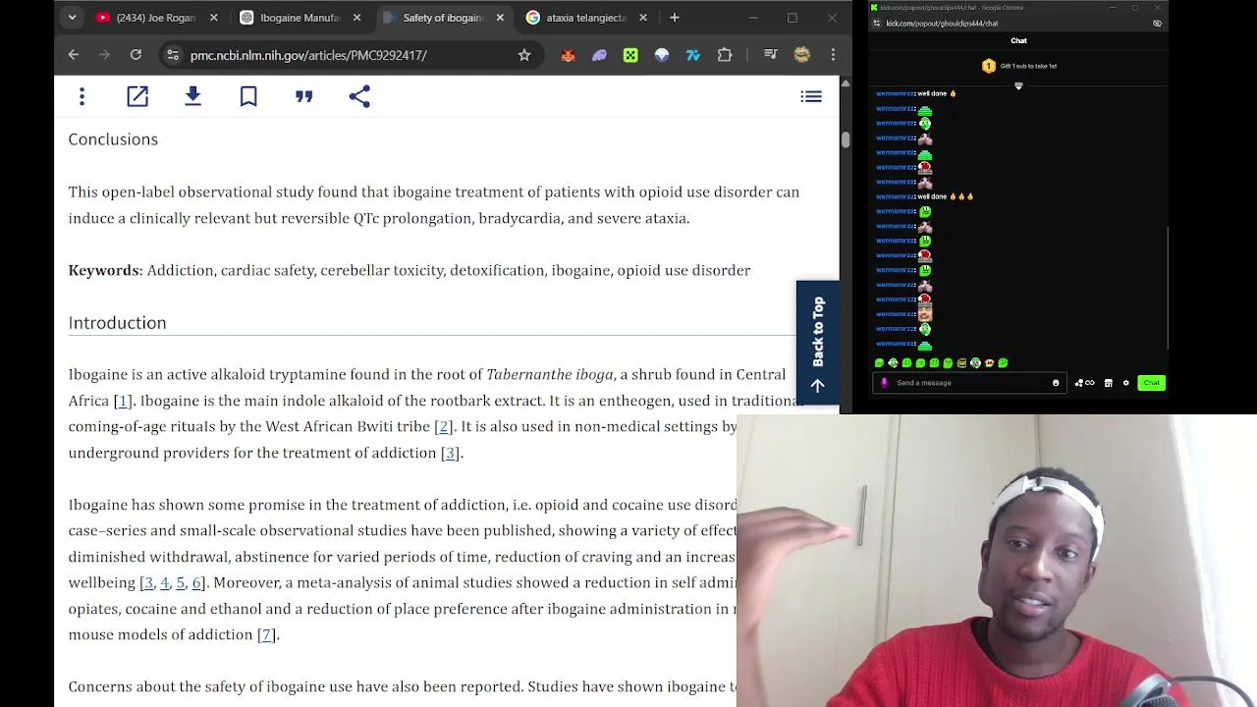Open the On this page list menu
This screenshot has width=1257, height=707.
[x=811, y=96]
